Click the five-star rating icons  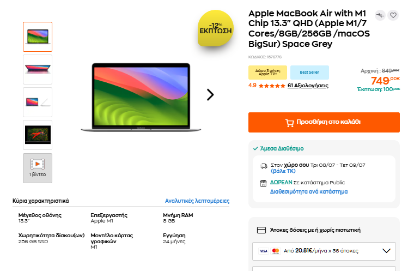272,86
